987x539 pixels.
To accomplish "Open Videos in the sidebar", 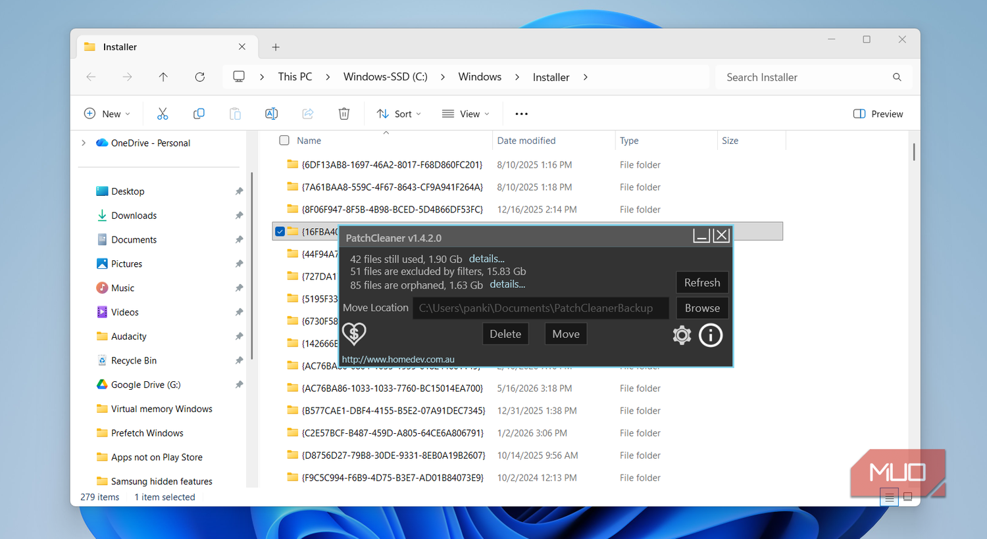I will click(x=125, y=312).
